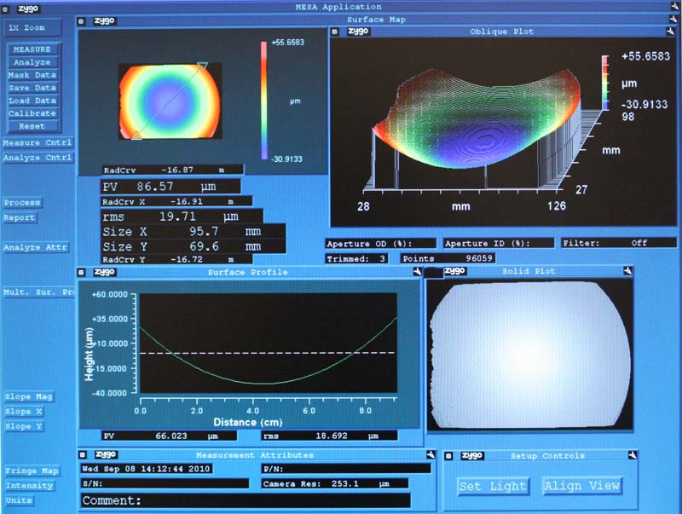Click the S/N input field
This screenshot has width=682, height=514.
click(165, 483)
